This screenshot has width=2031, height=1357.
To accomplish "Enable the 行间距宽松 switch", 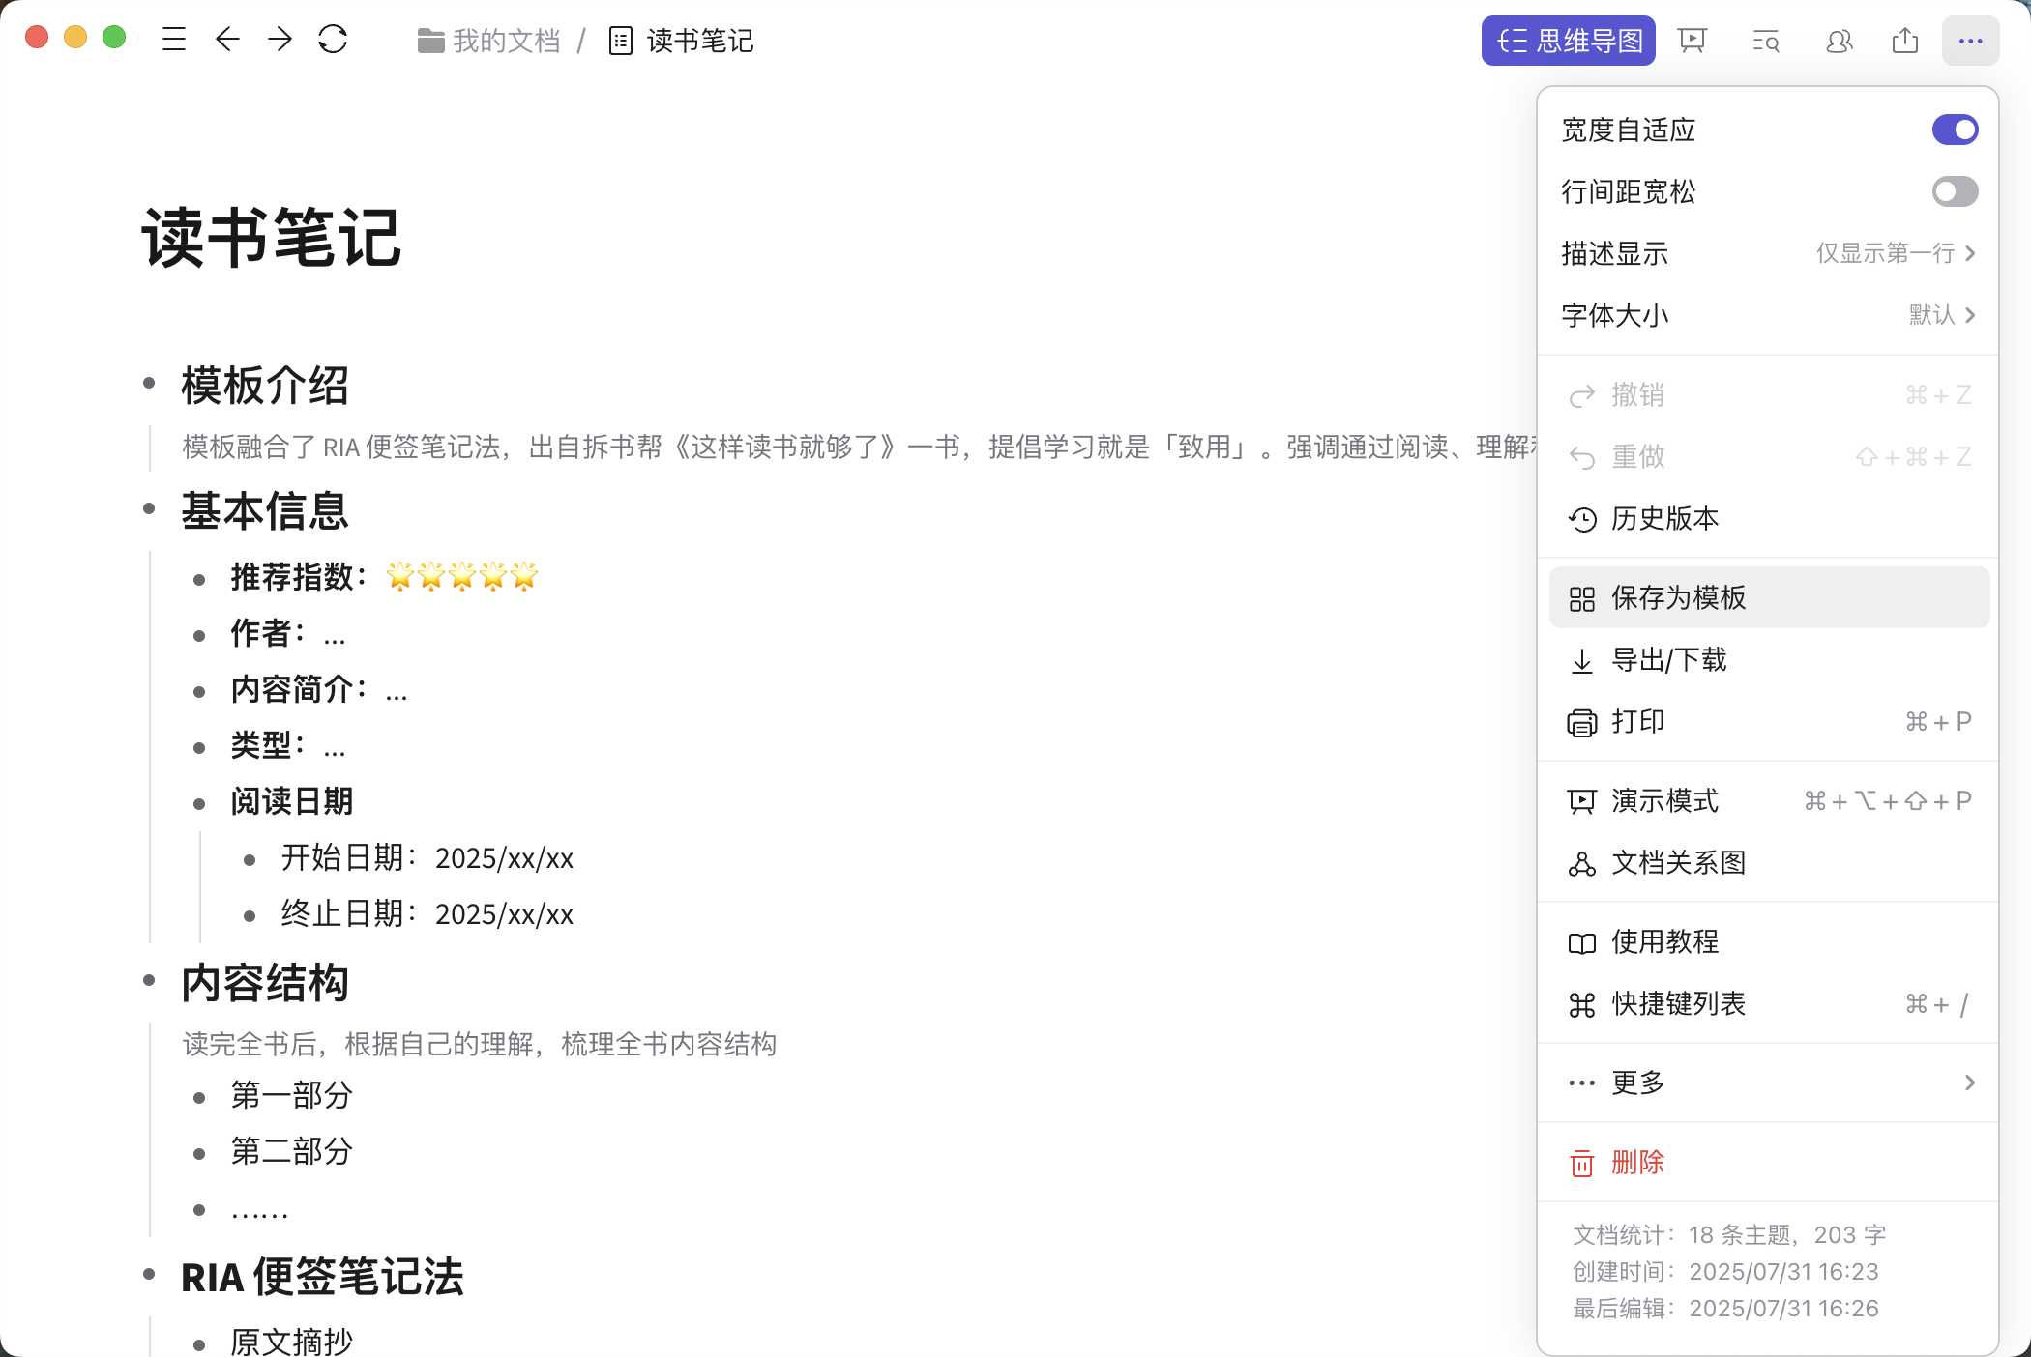I will pos(1955,191).
